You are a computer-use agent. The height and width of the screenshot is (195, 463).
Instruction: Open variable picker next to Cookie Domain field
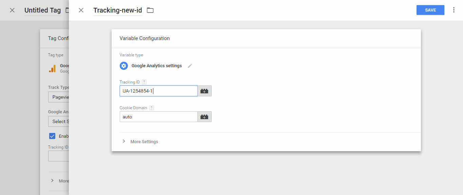pyautogui.click(x=205, y=117)
